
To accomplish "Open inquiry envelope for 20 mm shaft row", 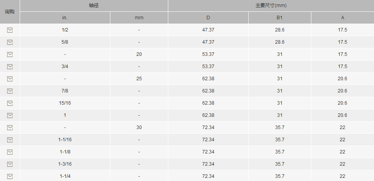I will point(10,55).
